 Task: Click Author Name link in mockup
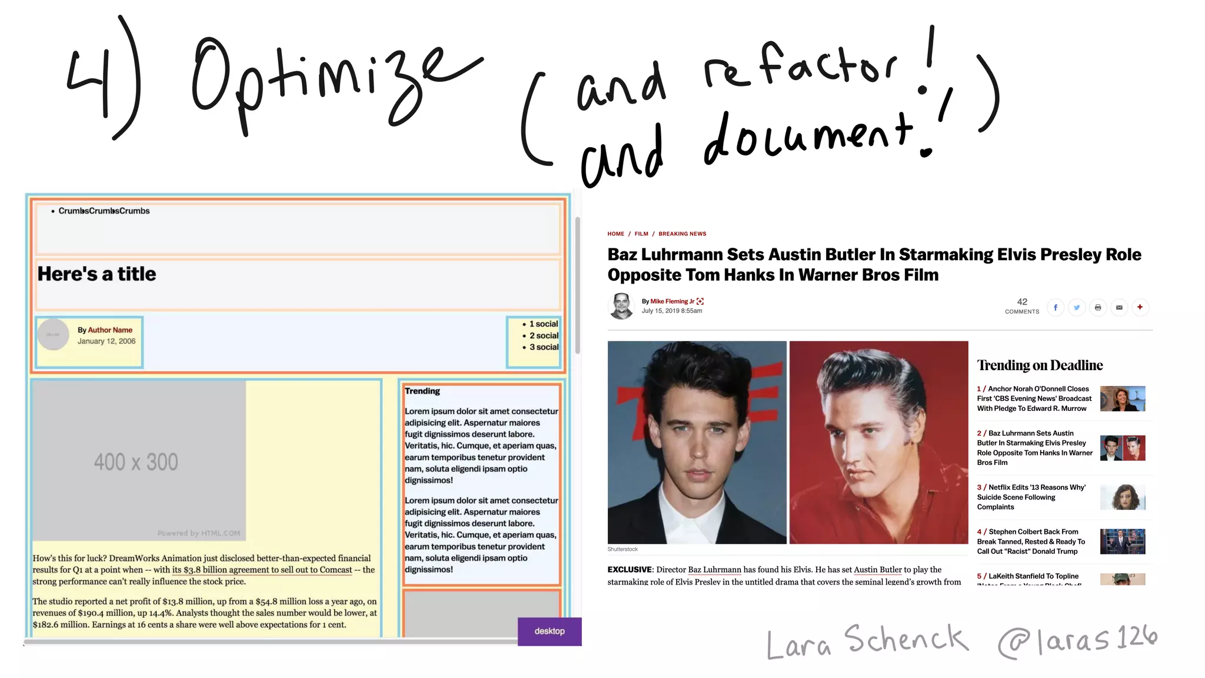tap(110, 330)
